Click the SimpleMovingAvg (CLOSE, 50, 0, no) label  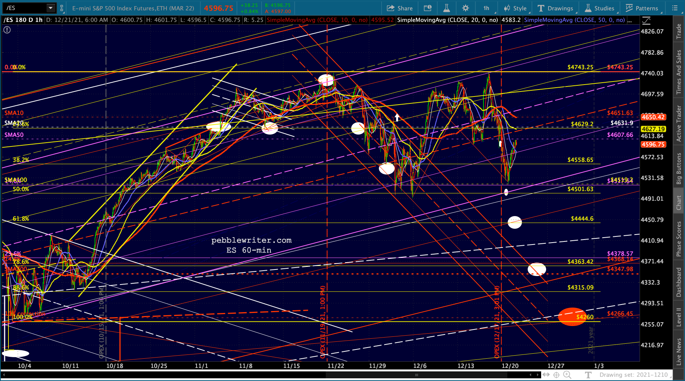point(574,20)
